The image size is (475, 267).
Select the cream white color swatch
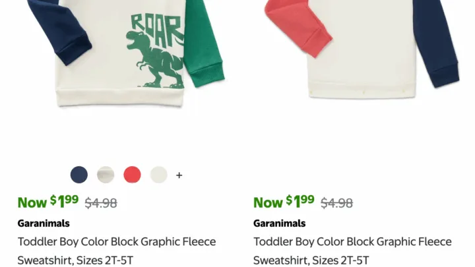pos(158,175)
